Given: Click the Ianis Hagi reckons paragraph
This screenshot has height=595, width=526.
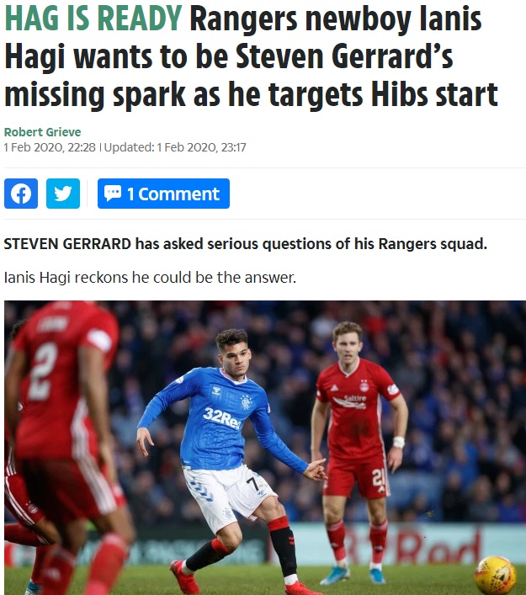Looking at the screenshot, I should point(150,278).
